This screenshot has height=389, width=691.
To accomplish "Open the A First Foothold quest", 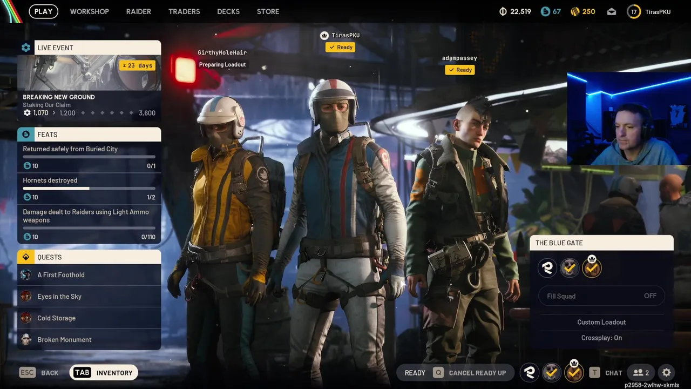I will click(89, 275).
